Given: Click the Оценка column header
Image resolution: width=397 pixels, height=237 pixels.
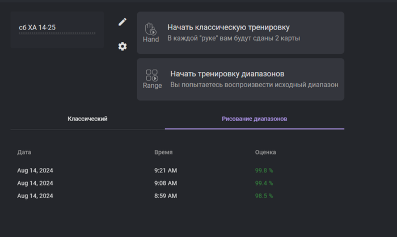Looking at the screenshot, I should [265, 153].
